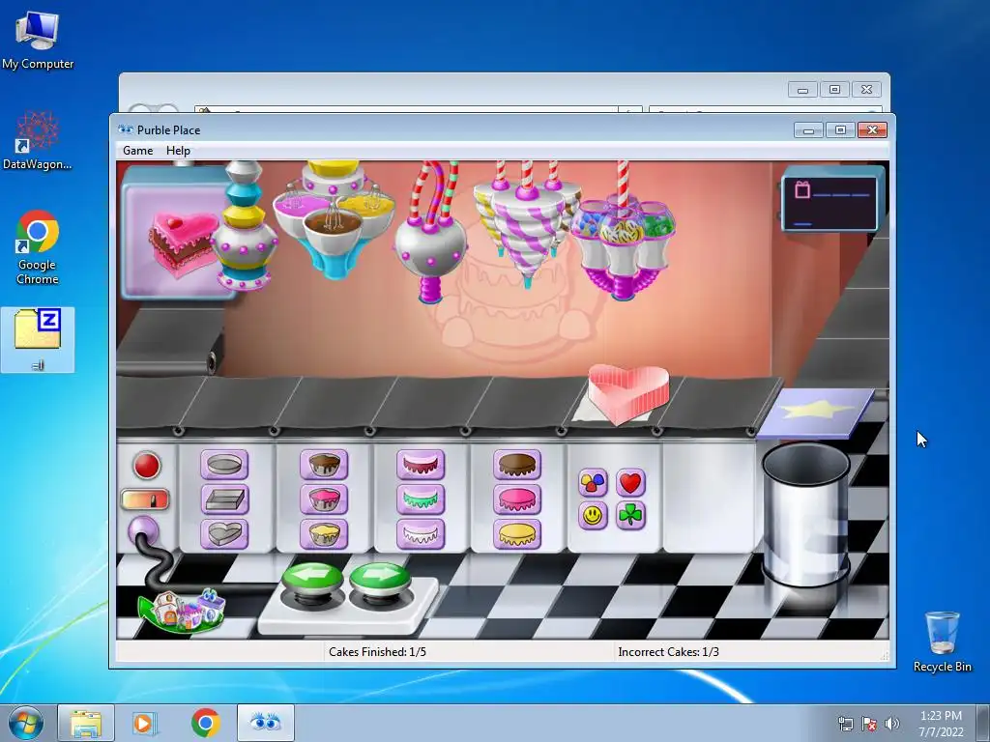This screenshot has height=742, width=990.
Task: Open the Help menu
Action: [178, 150]
